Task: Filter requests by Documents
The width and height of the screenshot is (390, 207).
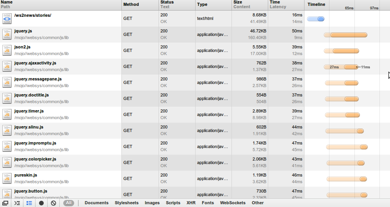Action: click(96, 203)
